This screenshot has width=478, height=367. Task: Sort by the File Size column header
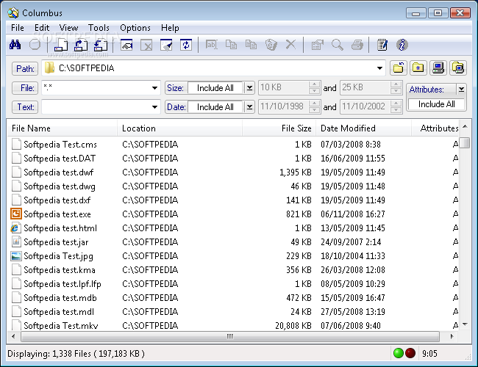[279, 128]
